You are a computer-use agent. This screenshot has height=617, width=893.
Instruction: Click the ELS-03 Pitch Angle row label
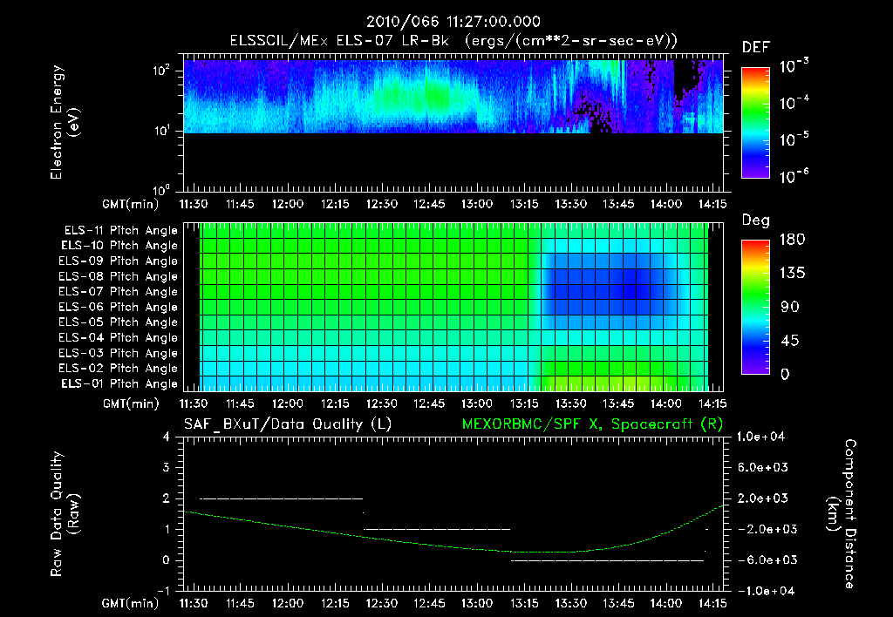(x=119, y=353)
